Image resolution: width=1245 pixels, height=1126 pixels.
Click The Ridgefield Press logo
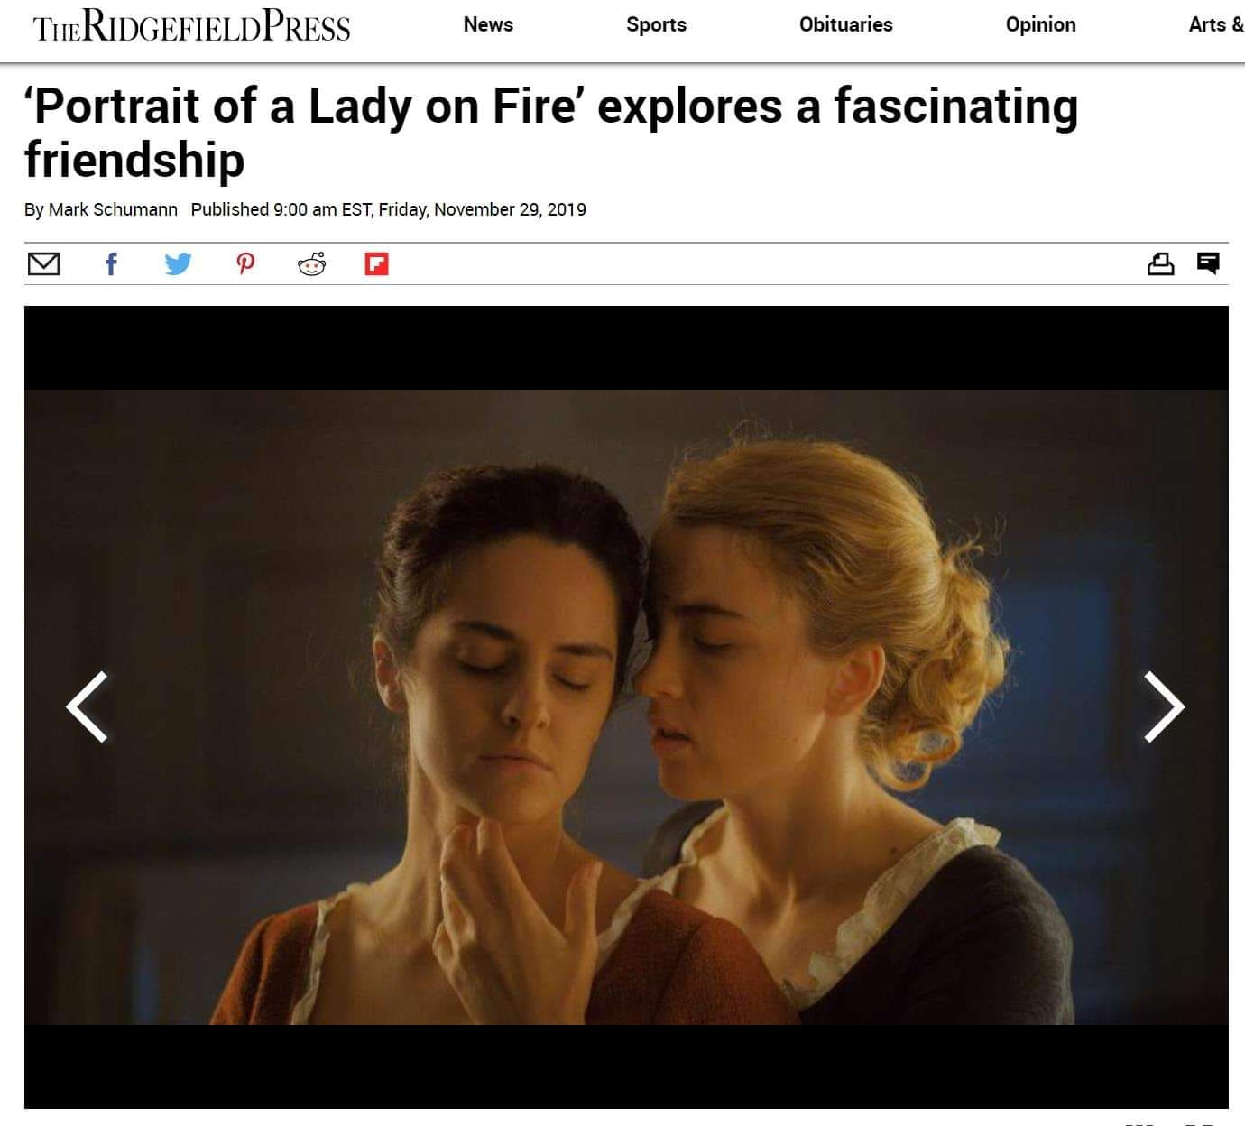coord(191,27)
